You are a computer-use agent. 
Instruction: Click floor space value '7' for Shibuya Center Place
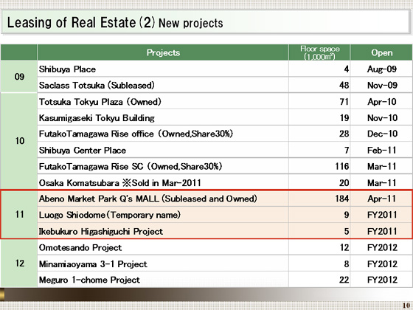click(x=347, y=151)
